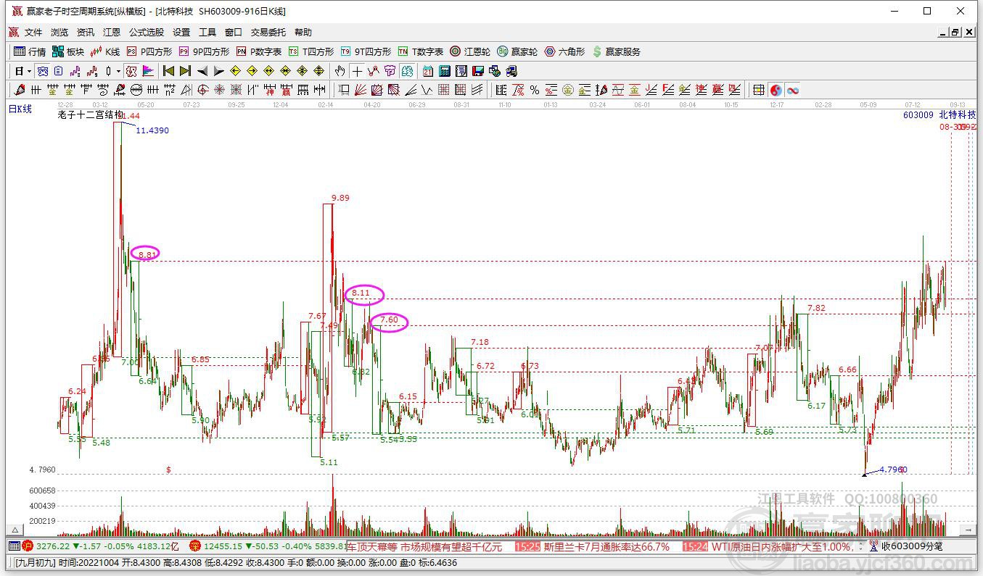Screen dimensions: 983x576
Task: Open the 9T四方形 tool
Action: point(366,51)
